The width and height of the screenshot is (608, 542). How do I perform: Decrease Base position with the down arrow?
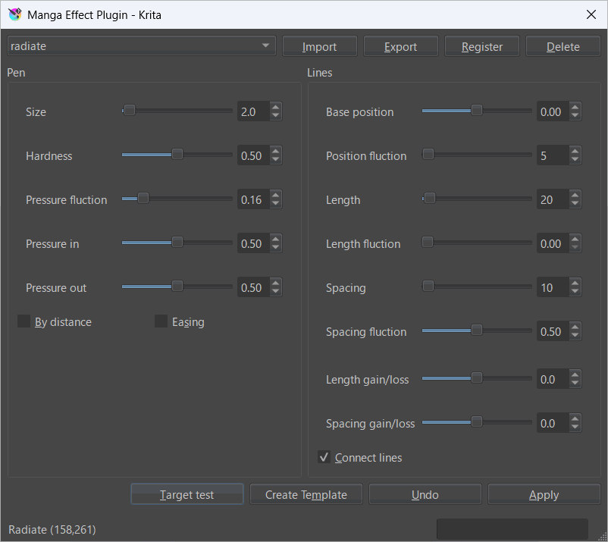pyautogui.click(x=575, y=116)
